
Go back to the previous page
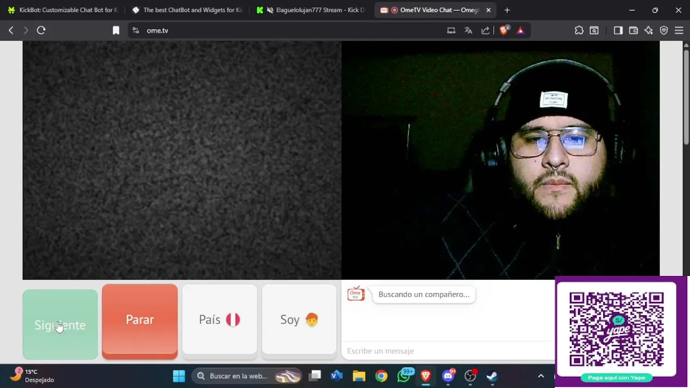(11, 31)
